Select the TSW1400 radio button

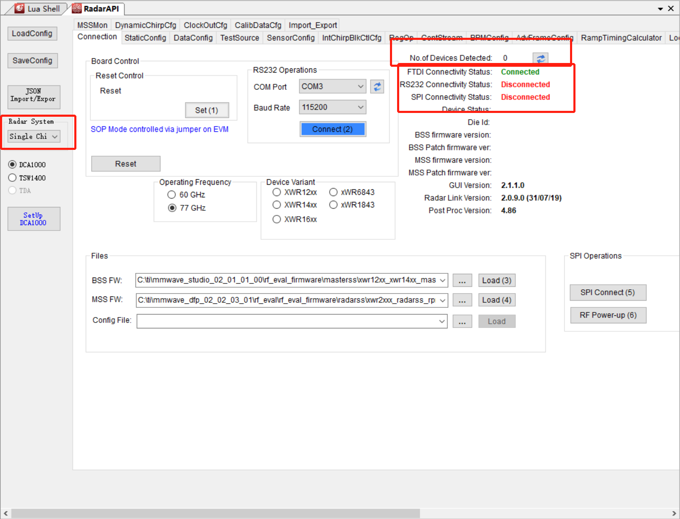12,177
